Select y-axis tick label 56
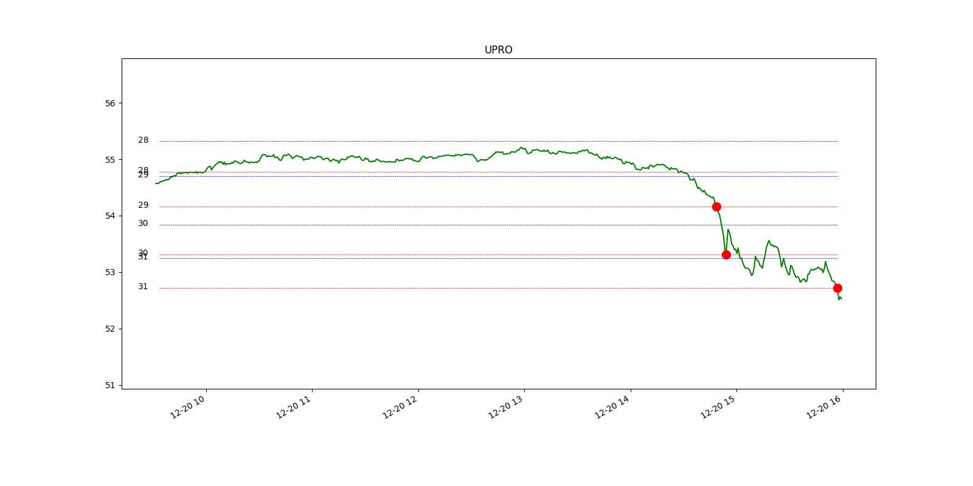 click(110, 103)
